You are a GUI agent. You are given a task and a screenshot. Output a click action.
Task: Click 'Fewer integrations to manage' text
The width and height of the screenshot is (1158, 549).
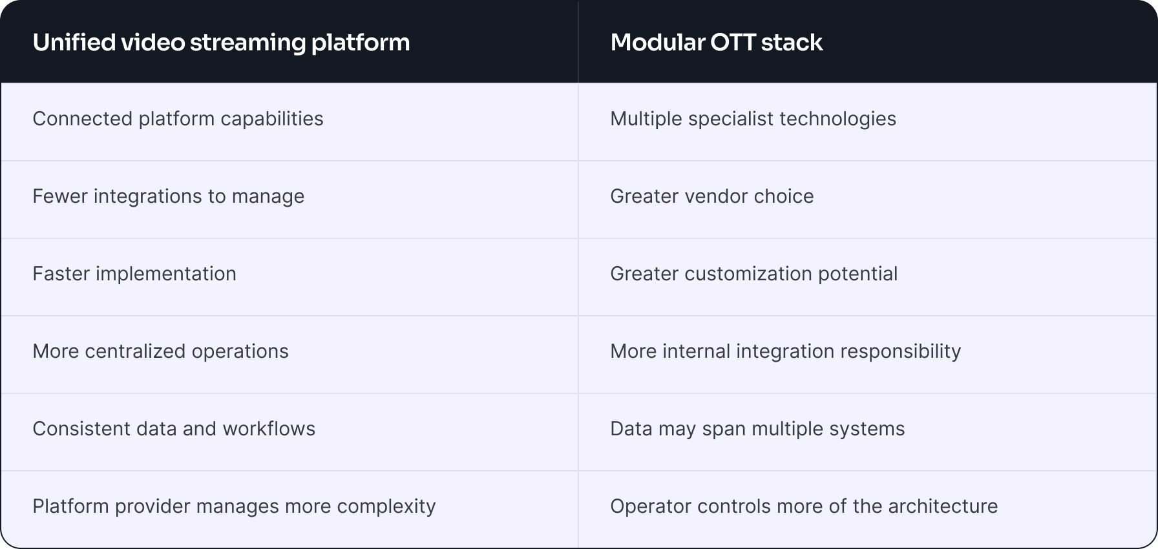coord(168,196)
